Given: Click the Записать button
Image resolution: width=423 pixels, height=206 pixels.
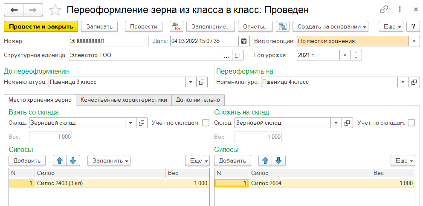Looking at the screenshot, I should pyautogui.click(x=99, y=26).
